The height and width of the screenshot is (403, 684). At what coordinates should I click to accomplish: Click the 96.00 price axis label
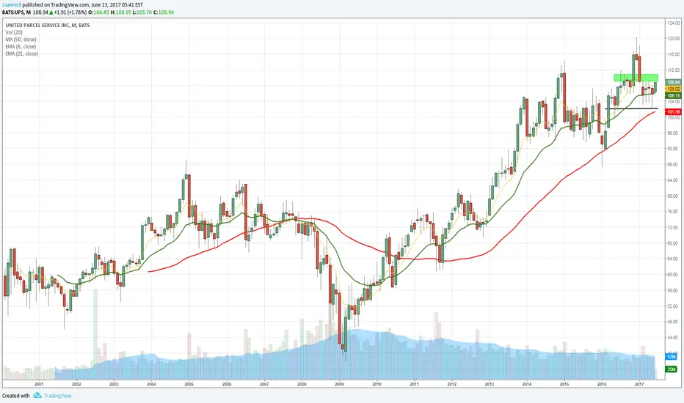[672, 133]
